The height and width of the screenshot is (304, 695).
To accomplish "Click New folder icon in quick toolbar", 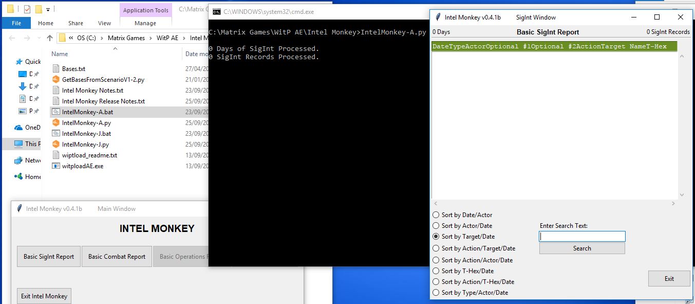I will tap(38, 9).
